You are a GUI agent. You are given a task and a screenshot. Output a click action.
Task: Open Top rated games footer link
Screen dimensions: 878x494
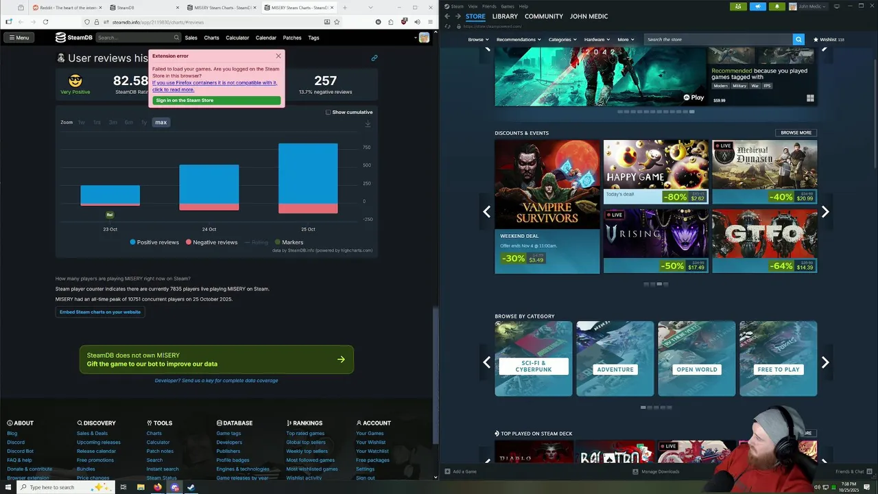305,433
